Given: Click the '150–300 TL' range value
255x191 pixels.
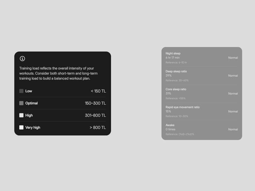Looking at the screenshot, I should point(95,103).
